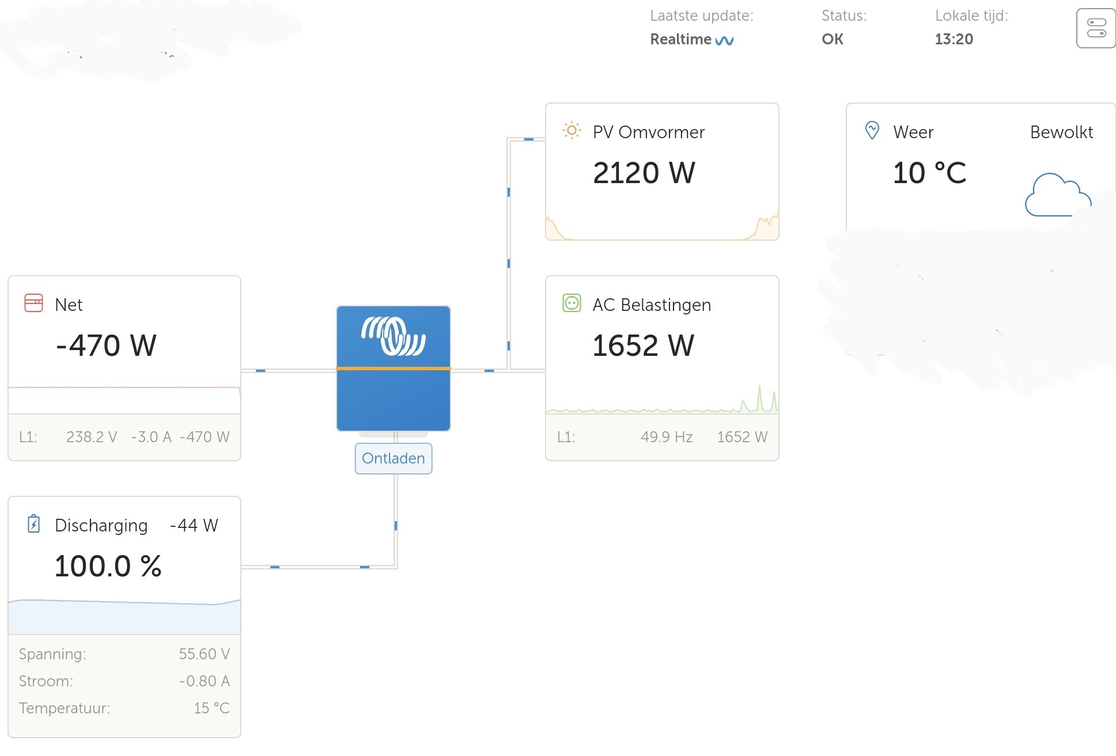
Task: Click the Victron logo on inverter
Action: tap(393, 336)
